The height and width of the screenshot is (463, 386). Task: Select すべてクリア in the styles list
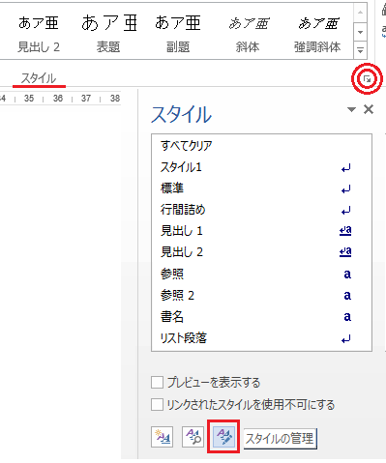261,146
